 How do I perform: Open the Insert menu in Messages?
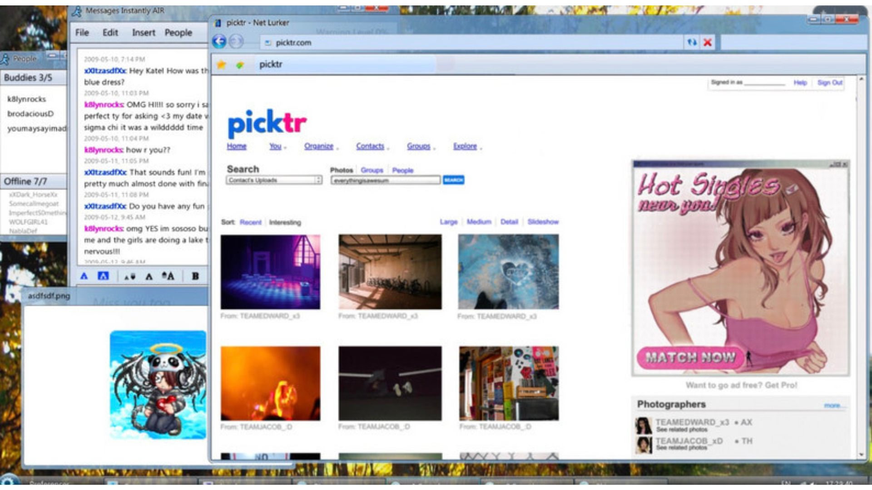(144, 33)
